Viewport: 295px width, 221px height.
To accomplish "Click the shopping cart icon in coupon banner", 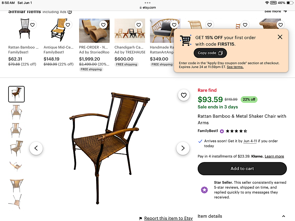I will point(186,41).
